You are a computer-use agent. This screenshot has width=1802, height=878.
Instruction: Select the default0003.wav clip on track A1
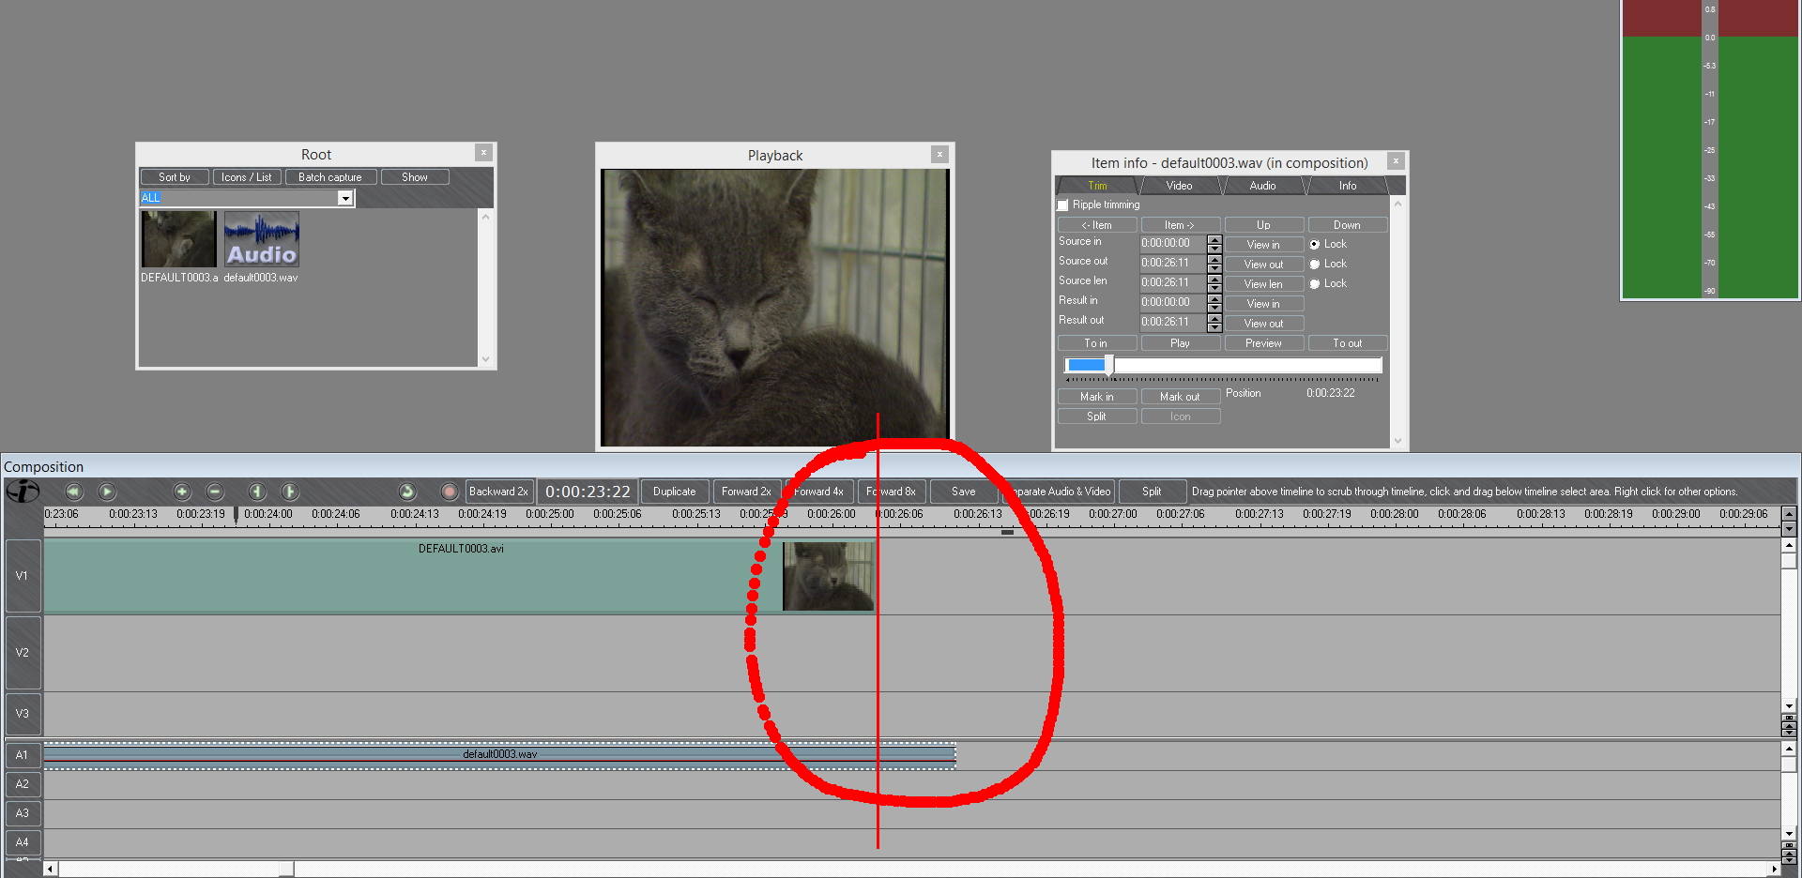499,756
